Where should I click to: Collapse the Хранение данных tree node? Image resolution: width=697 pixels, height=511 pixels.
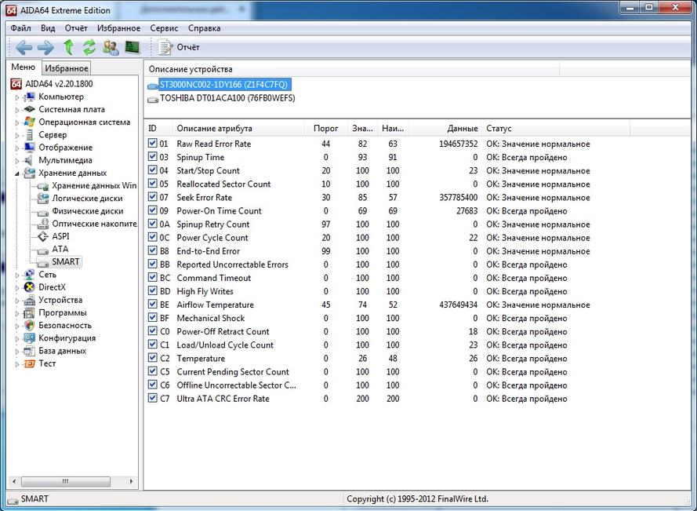coord(17,173)
